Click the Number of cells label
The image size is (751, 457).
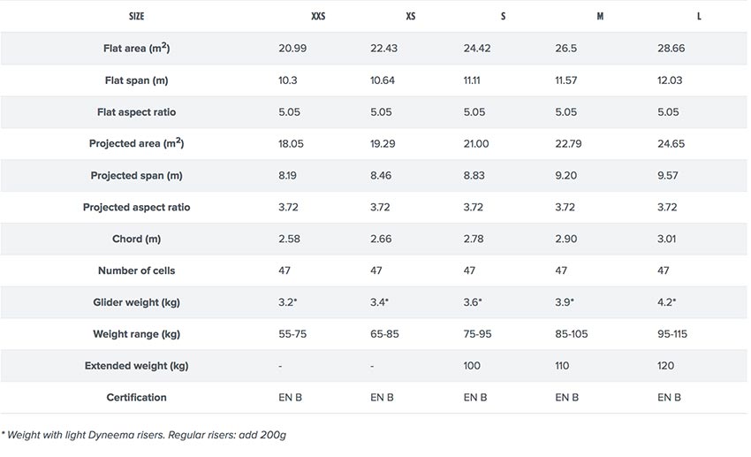coord(136,270)
